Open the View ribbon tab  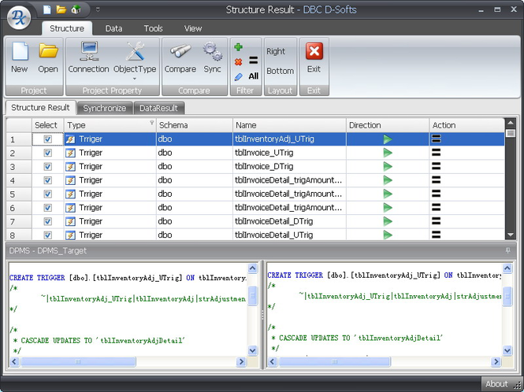click(193, 28)
